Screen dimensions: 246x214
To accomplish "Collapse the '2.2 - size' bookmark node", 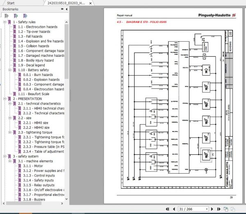I will (10, 118).
